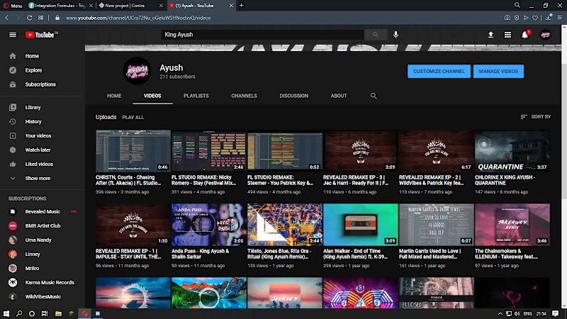Click the Tiësto Ritual remix video title
The image size is (567, 319).
tap(278, 254)
